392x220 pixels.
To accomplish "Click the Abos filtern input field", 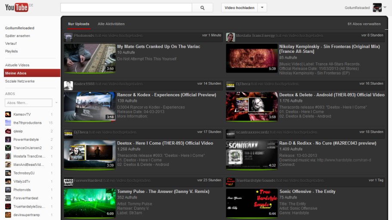I will click(x=28, y=103).
